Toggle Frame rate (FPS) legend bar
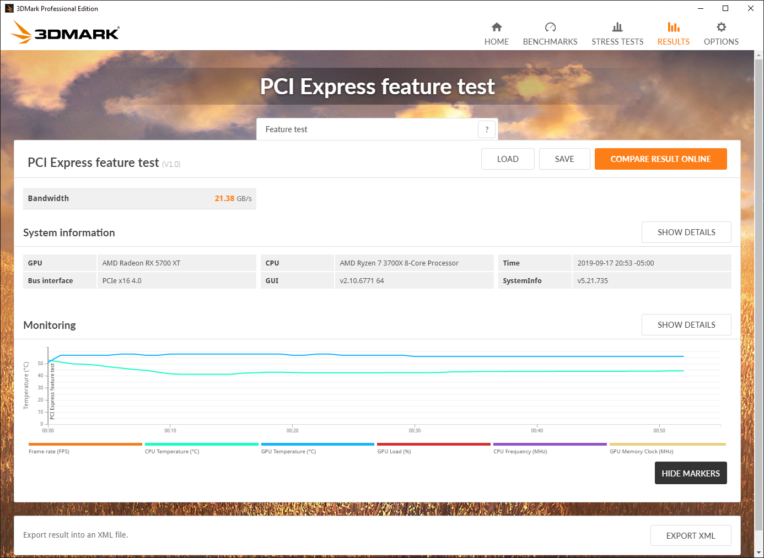Screen dimensions: 764x558 pos(85,444)
